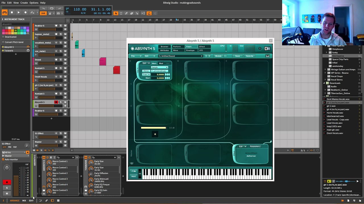The height and width of the screenshot is (204, 364).
Task: Toggle the Bitwig device panel icon in footer
Action: coord(52,201)
